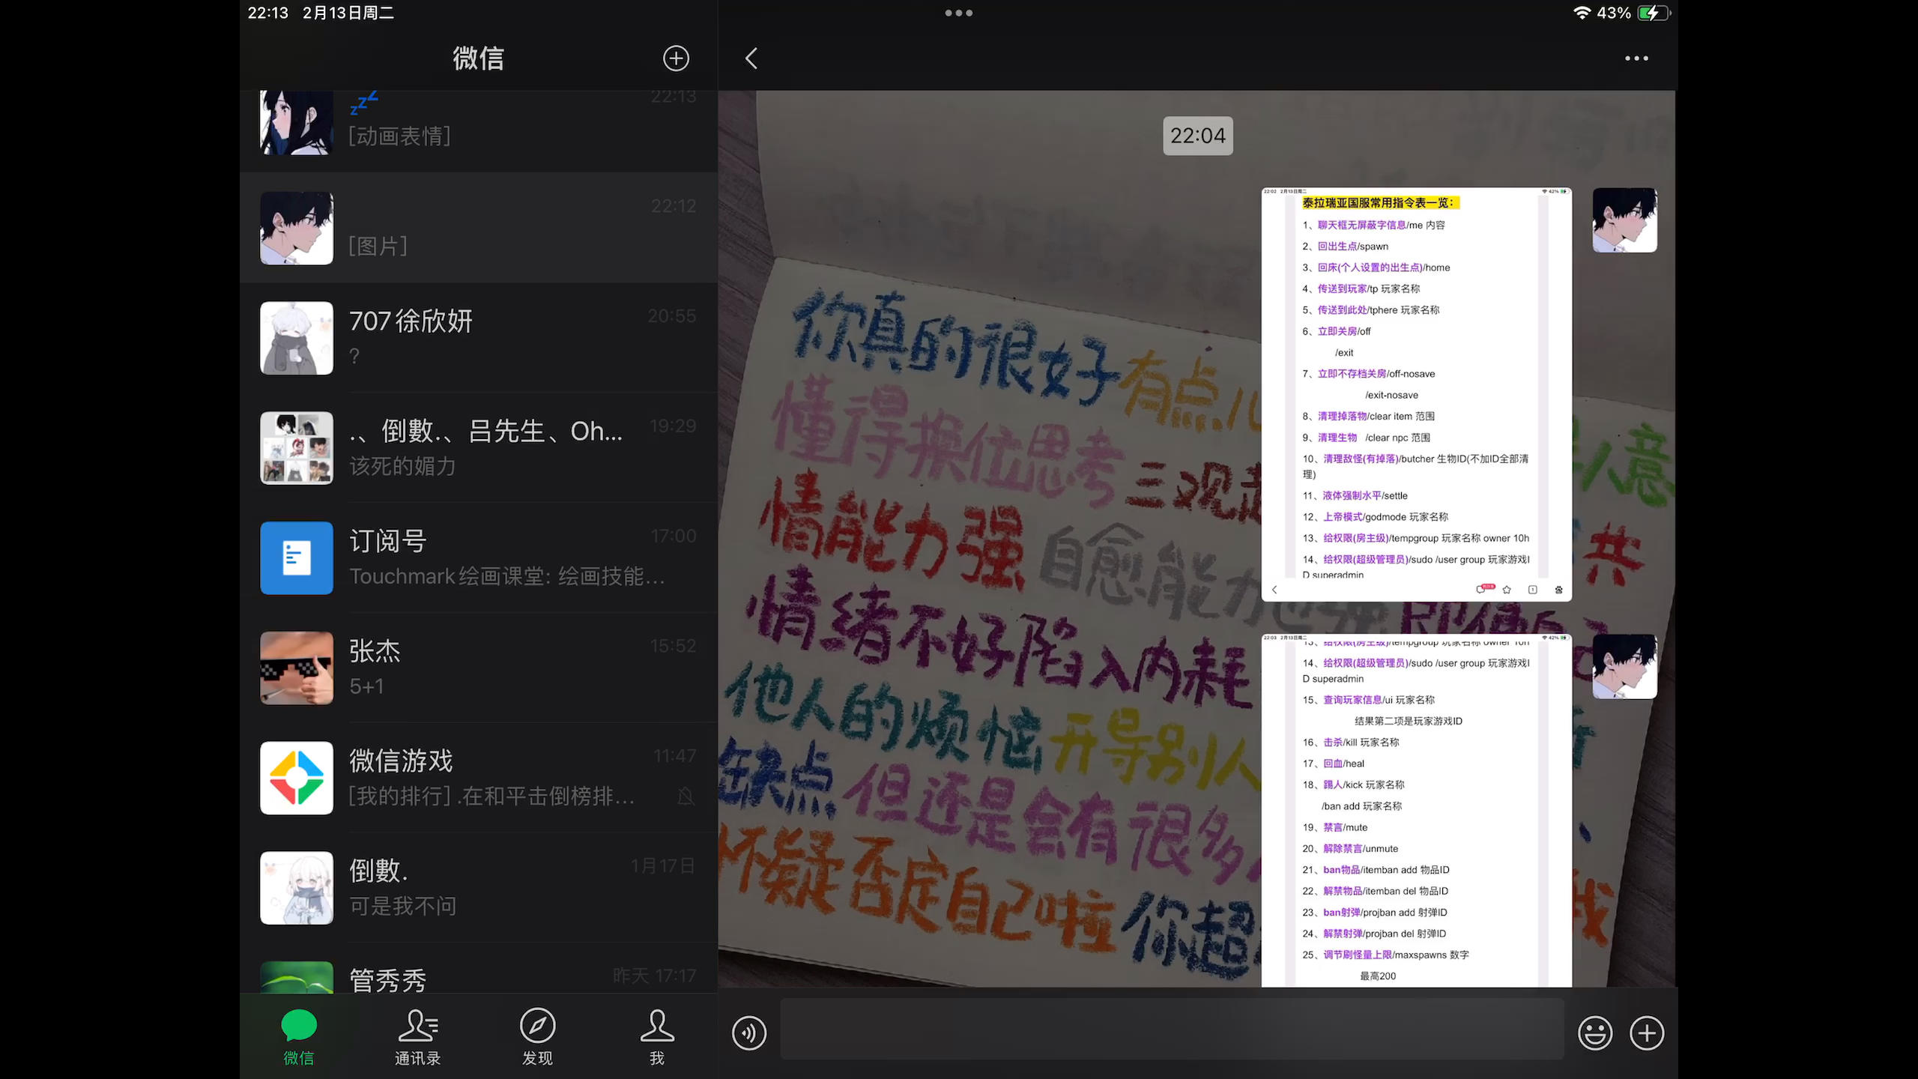Open the chat with [动画表情] preview
The width and height of the screenshot is (1918, 1079).
click(x=479, y=131)
